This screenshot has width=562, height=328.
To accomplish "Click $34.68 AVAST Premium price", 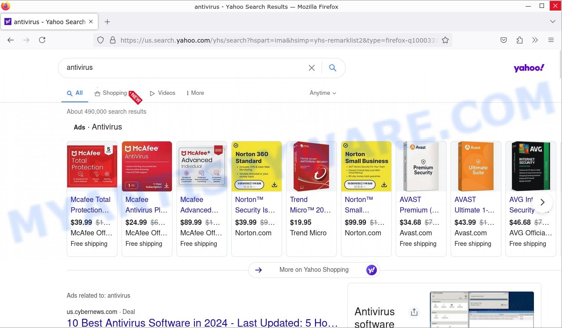I will coord(411,222).
